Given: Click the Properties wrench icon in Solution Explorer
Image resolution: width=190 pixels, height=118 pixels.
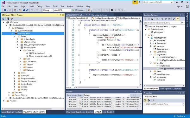Looking at the screenshot, I should [x=174, y=19].
